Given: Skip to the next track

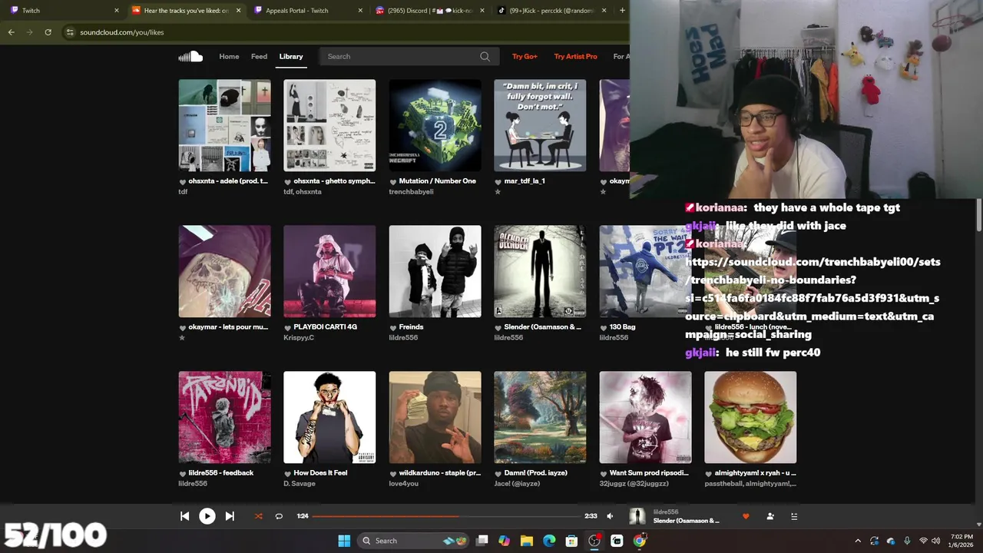Looking at the screenshot, I should click(230, 516).
